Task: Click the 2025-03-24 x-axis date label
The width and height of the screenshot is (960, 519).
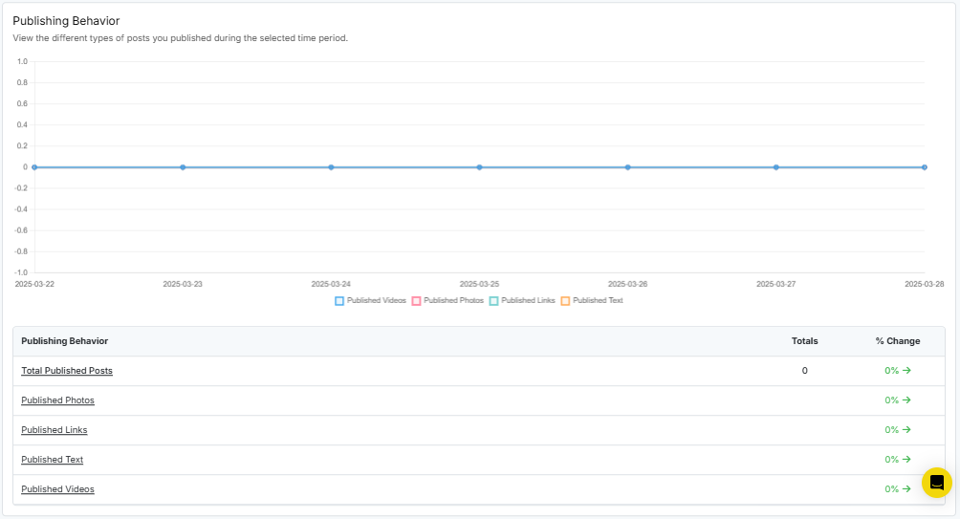Action: pyautogui.click(x=331, y=284)
